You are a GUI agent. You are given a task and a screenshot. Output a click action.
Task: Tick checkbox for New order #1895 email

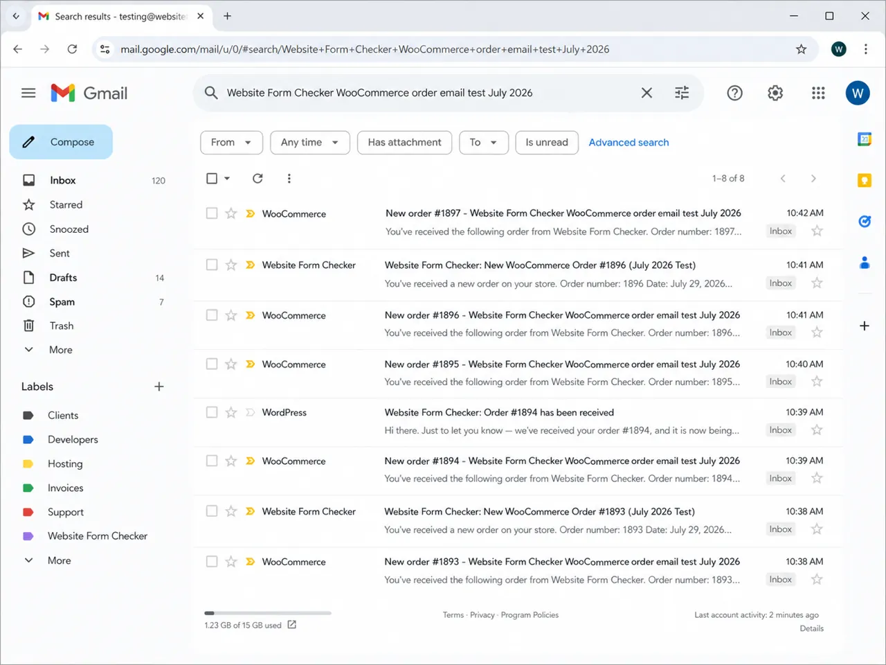click(x=212, y=364)
